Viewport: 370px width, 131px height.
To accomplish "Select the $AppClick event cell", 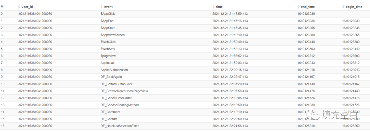I will coord(108,14).
